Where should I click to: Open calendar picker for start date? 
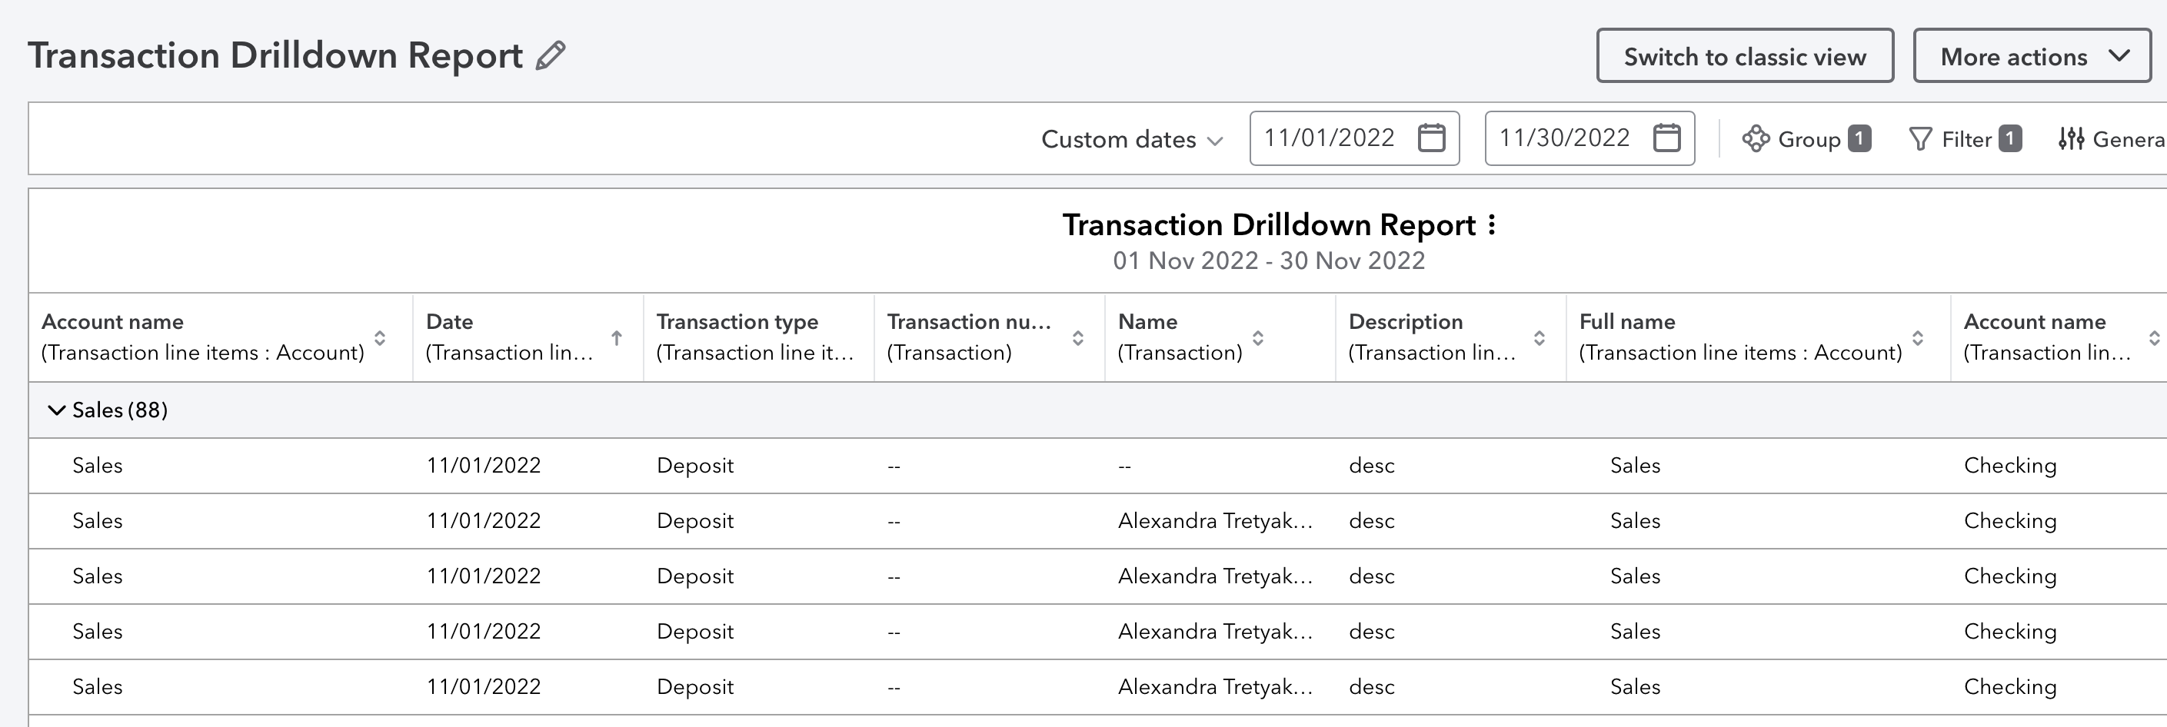pyautogui.click(x=1431, y=138)
